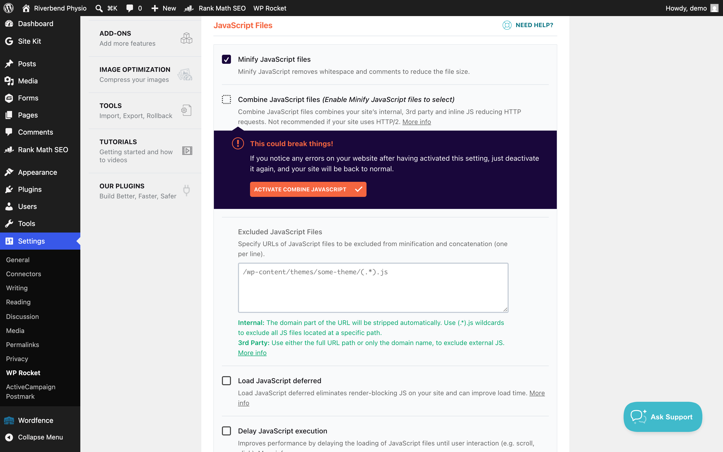
Task: Open More info link under Combine JavaScript
Action: (416, 122)
